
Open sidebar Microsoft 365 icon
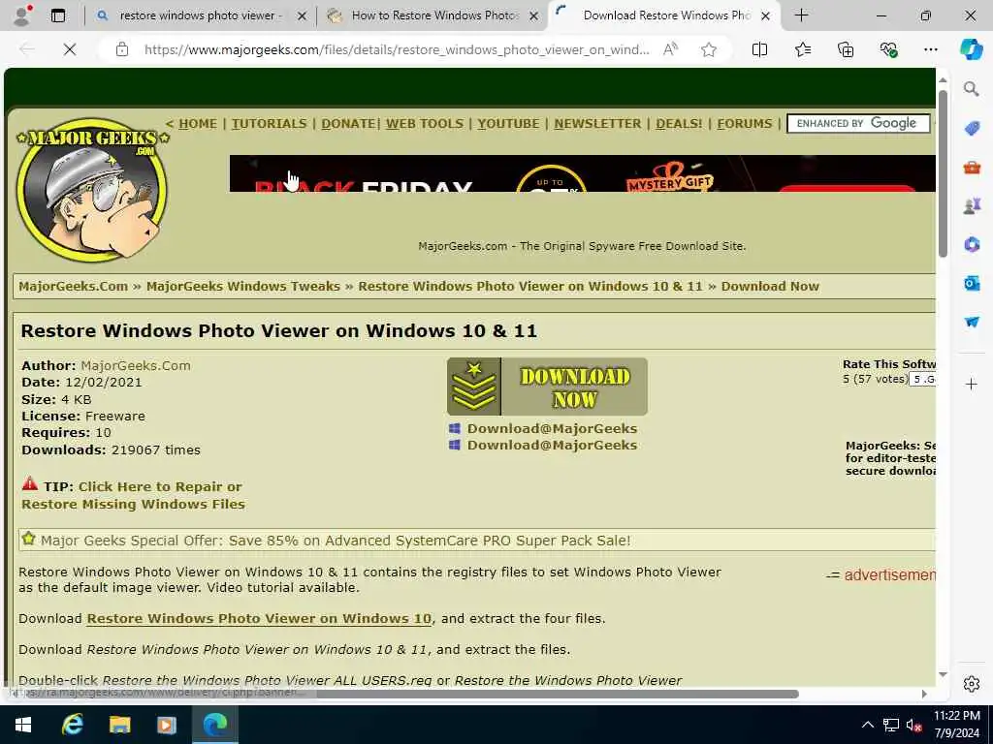coord(972,244)
